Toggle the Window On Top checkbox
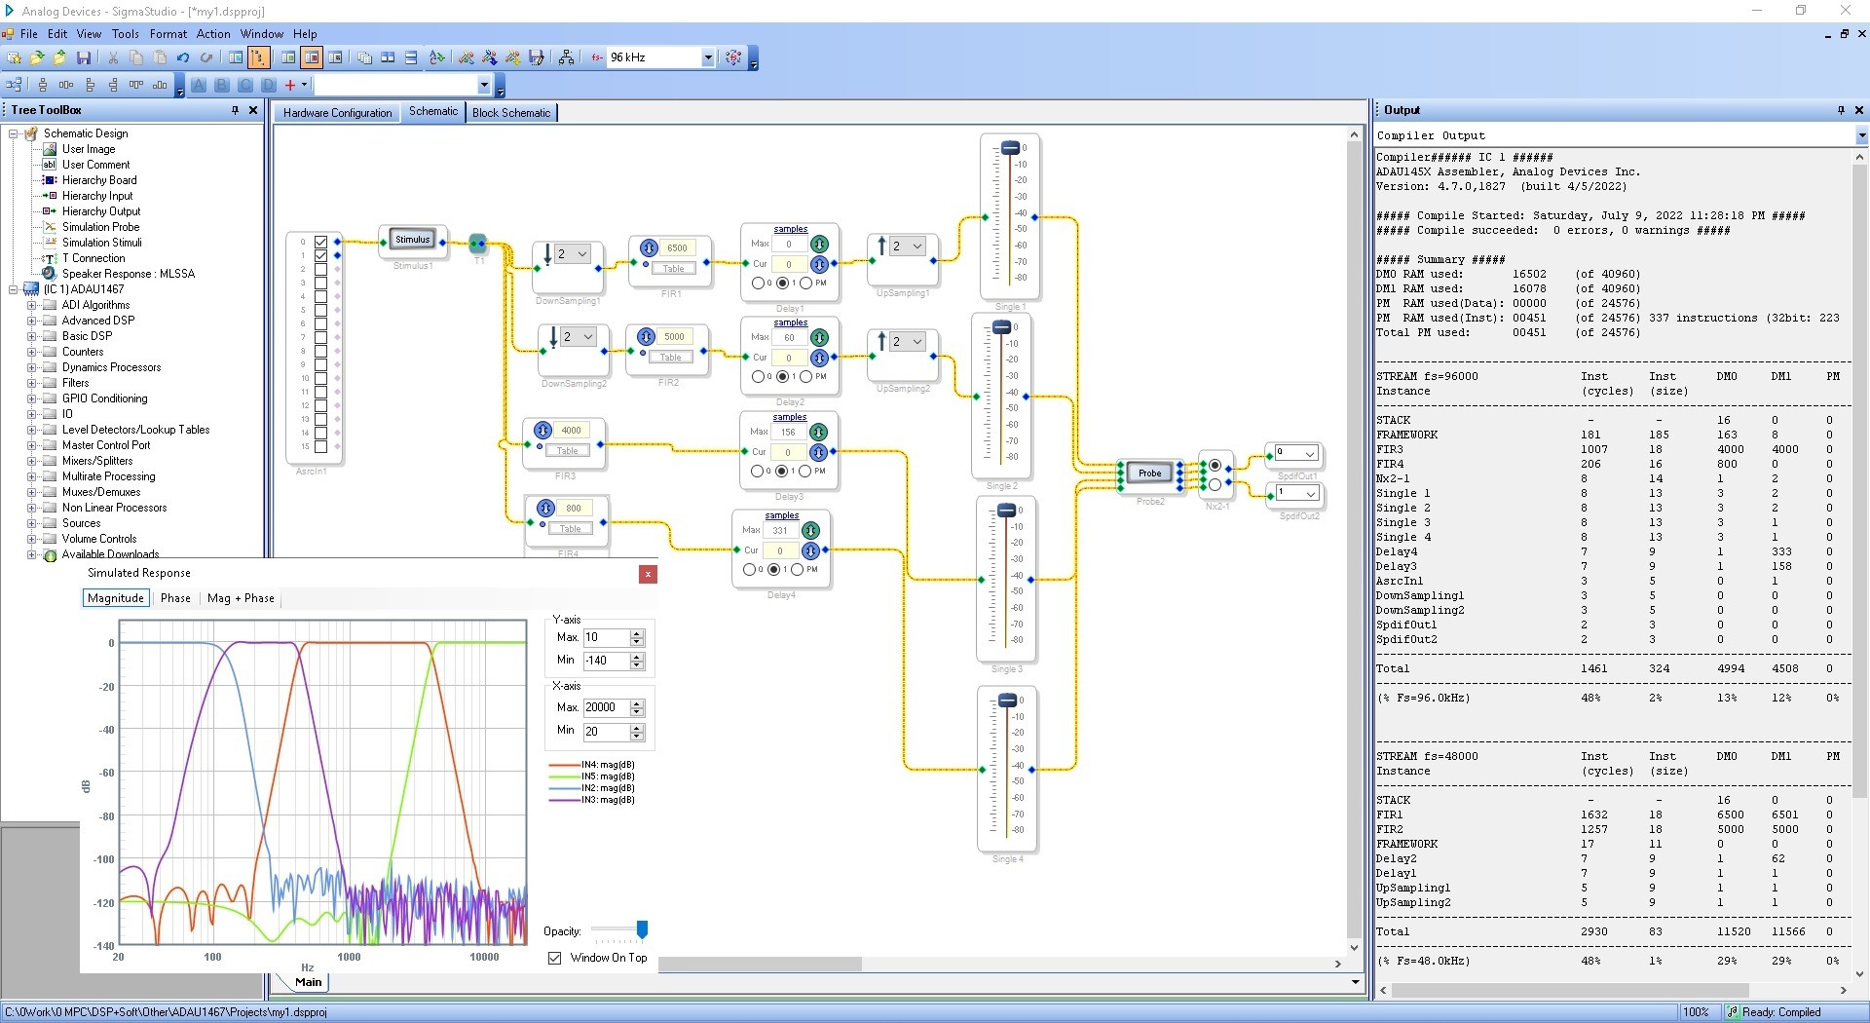The width and height of the screenshot is (1870, 1023). click(555, 958)
